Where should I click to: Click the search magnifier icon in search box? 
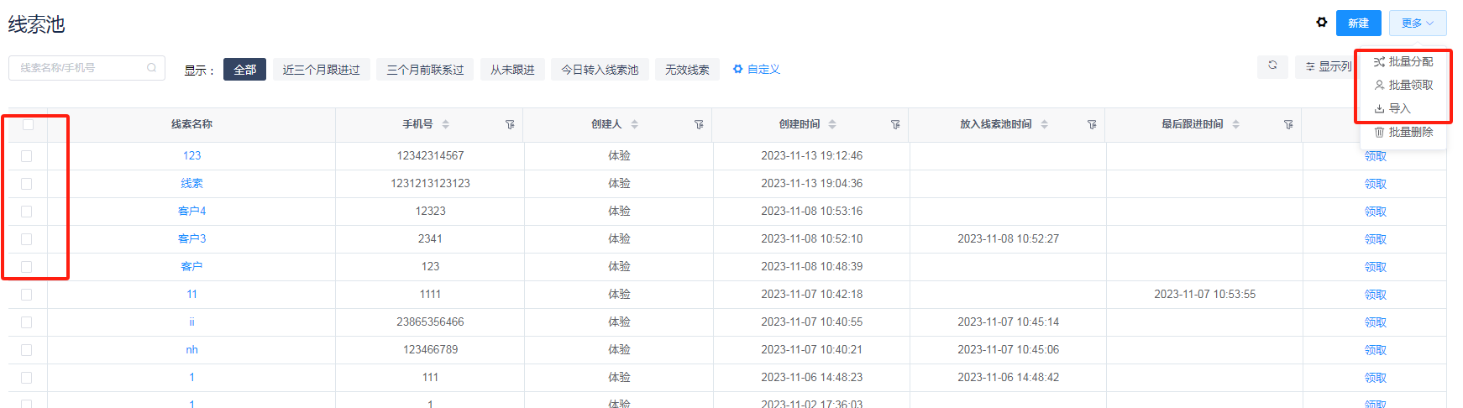click(151, 68)
